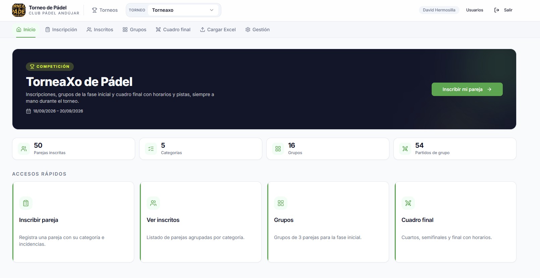The width and height of the screenshot is (540, 278).
Task: Click the people icon in Ver inscritos card
Action: pos(153,203)
